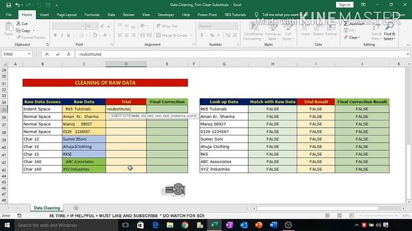Decrease the font size
412x231 pixels.
pos(109,26)
